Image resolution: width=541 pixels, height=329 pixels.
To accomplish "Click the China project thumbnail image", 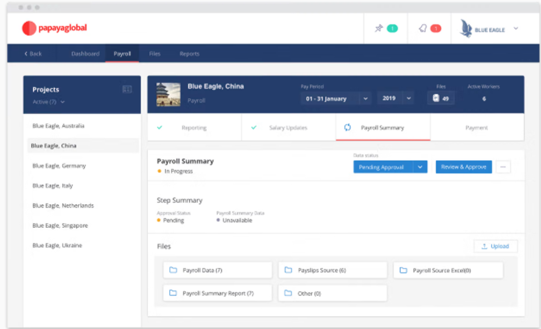I will pyautogui.click(x=168, y=94).
